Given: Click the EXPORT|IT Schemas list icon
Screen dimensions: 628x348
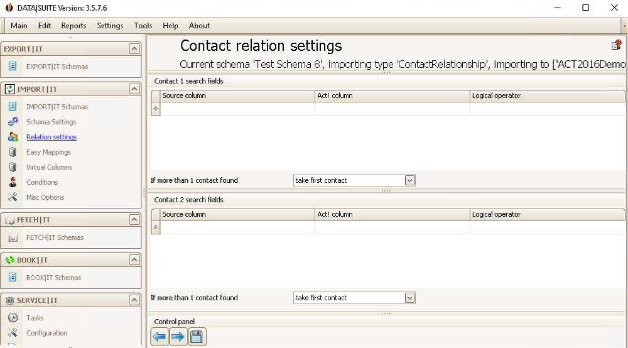Looking at the screenshot, I should coord(13,66).
